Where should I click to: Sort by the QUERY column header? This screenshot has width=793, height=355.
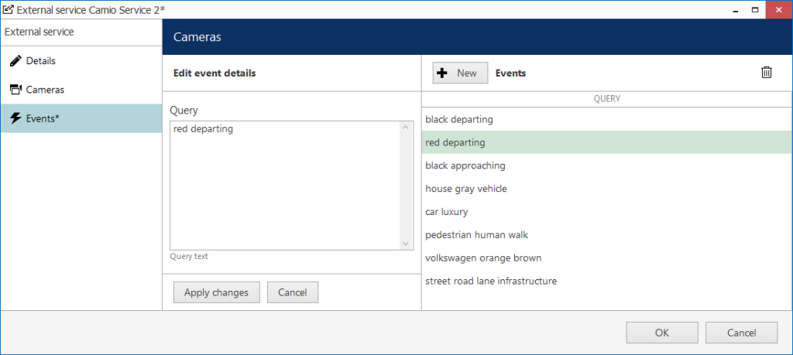click(607, 99)
